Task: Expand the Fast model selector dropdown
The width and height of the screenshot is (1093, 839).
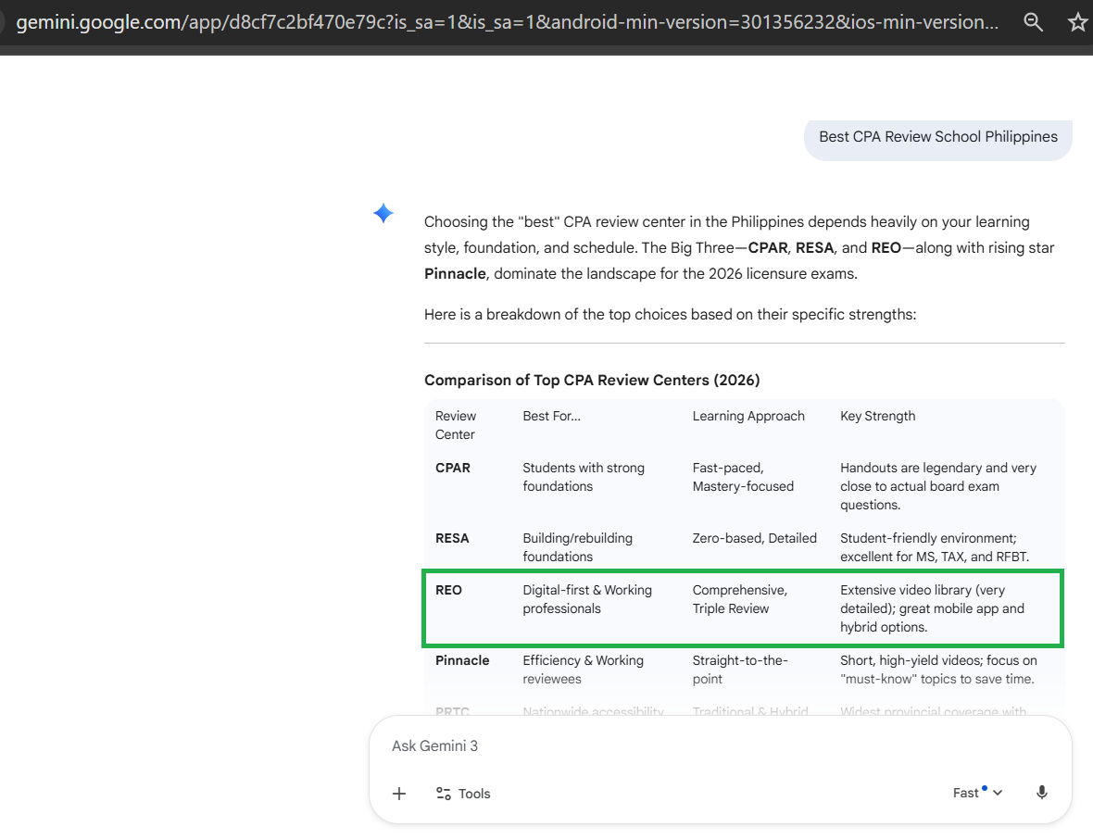Action: (x=977, y=793)
